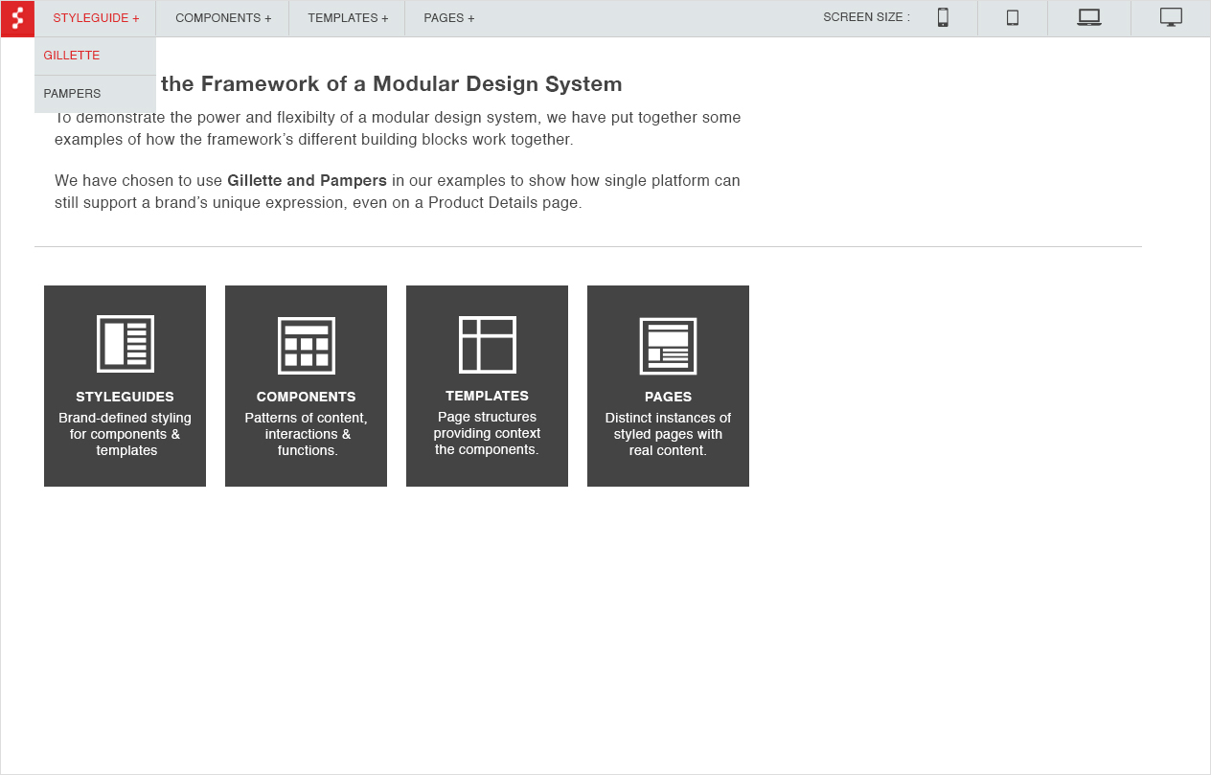
Task: Switch to desktop monitor screen size
Action: tap(1171, 17)
